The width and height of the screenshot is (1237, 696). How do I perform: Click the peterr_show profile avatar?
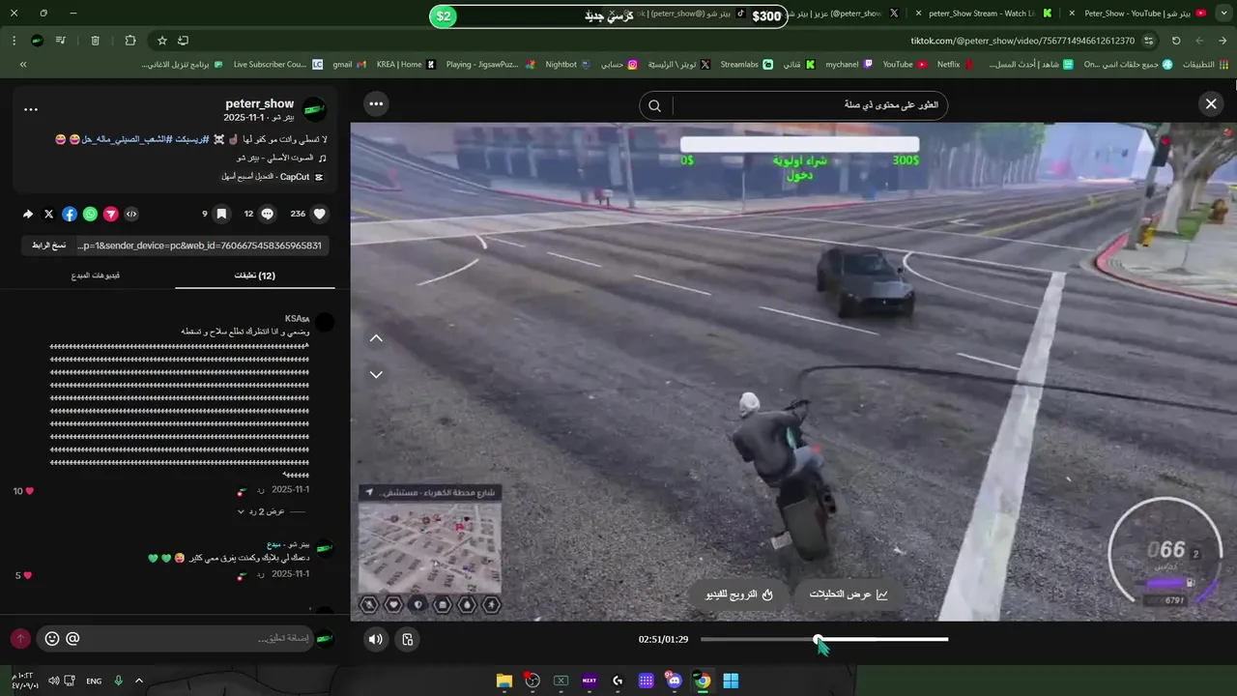point(314,109)
